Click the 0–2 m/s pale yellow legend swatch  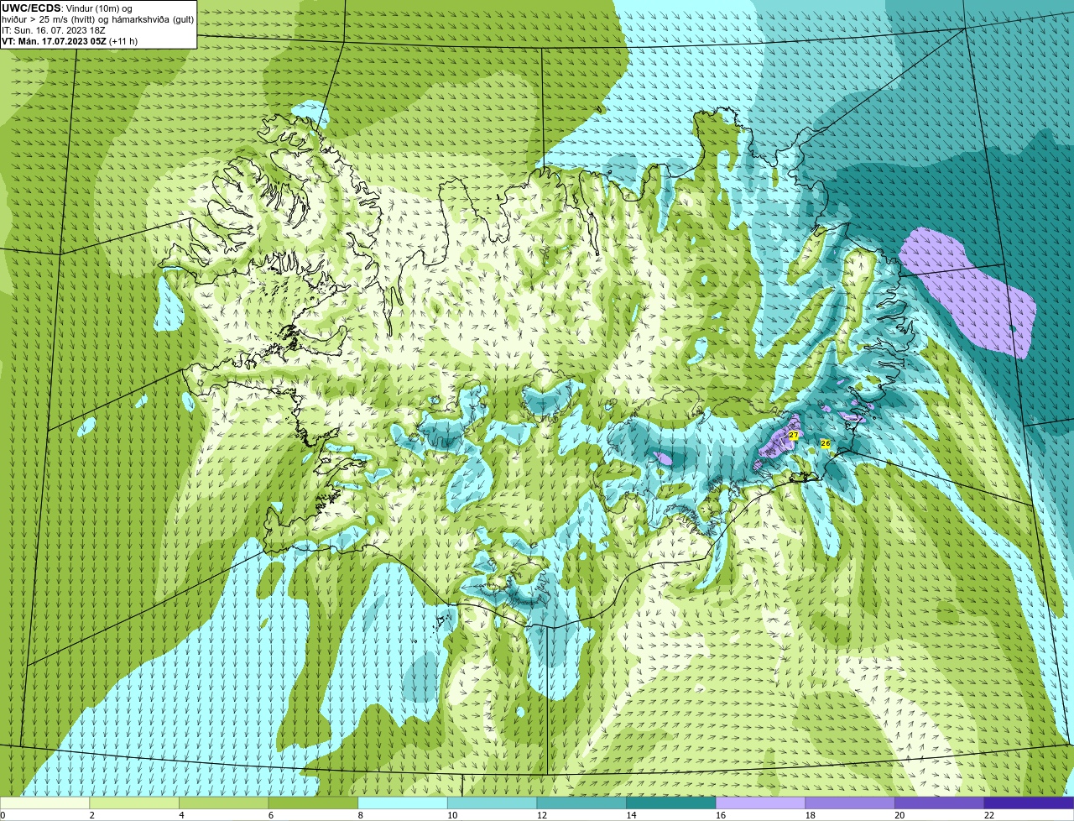(x=44, y=803)
